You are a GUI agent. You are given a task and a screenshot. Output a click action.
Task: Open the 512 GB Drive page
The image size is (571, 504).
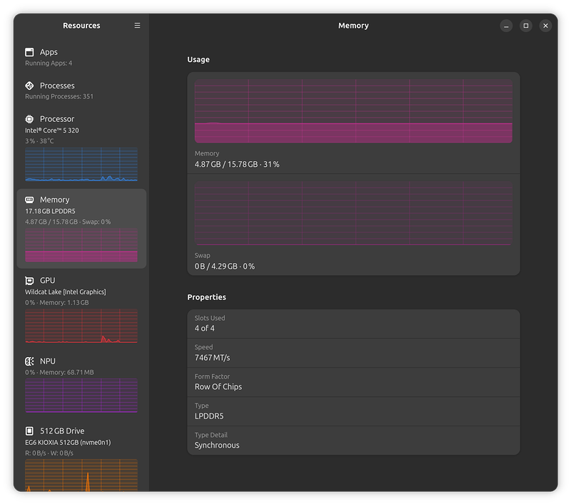pos(81,457)
